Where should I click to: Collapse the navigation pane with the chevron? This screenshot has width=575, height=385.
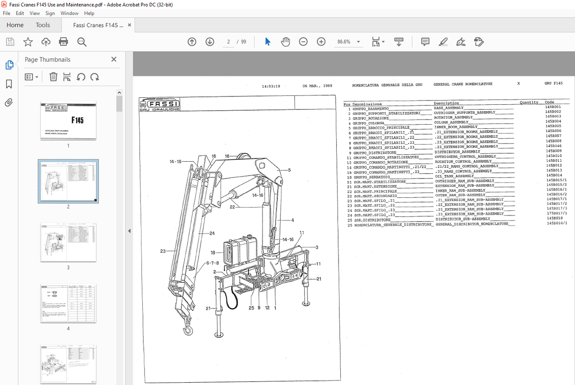pyautogui.click(x=129, y=230)
